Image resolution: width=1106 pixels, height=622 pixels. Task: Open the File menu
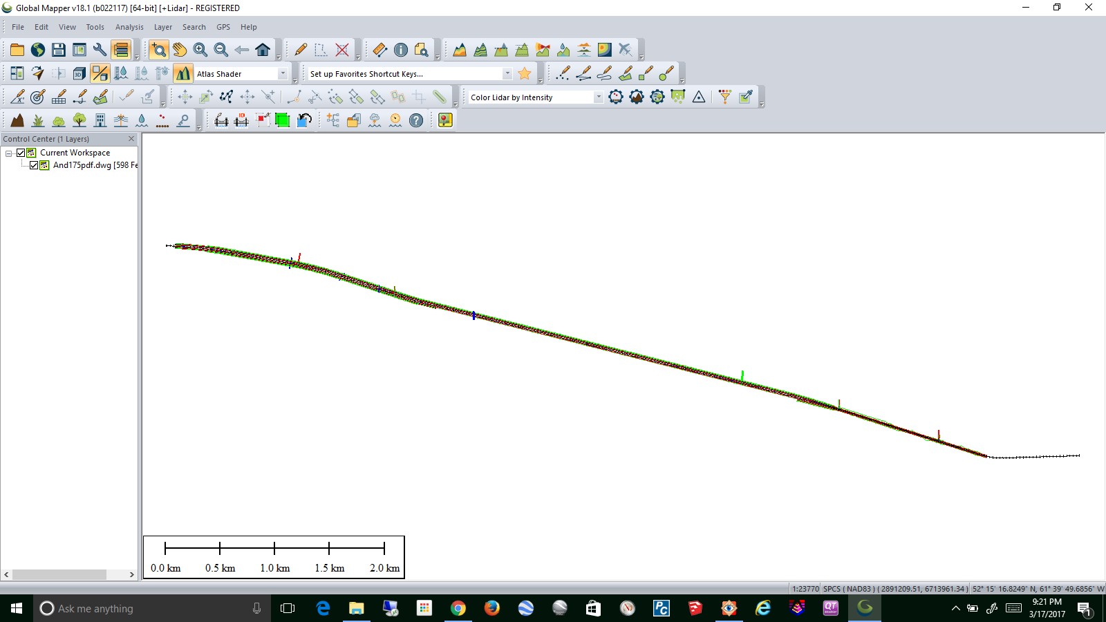pos(18,27)
